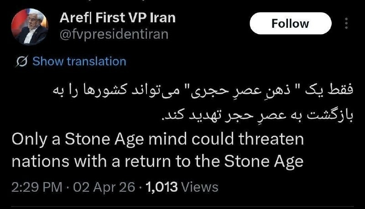Click the line starting "nations with a return"

click(157, 162)
